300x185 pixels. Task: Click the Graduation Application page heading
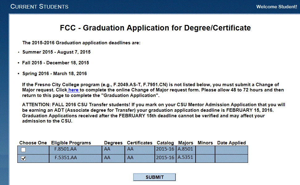point(155,28)
